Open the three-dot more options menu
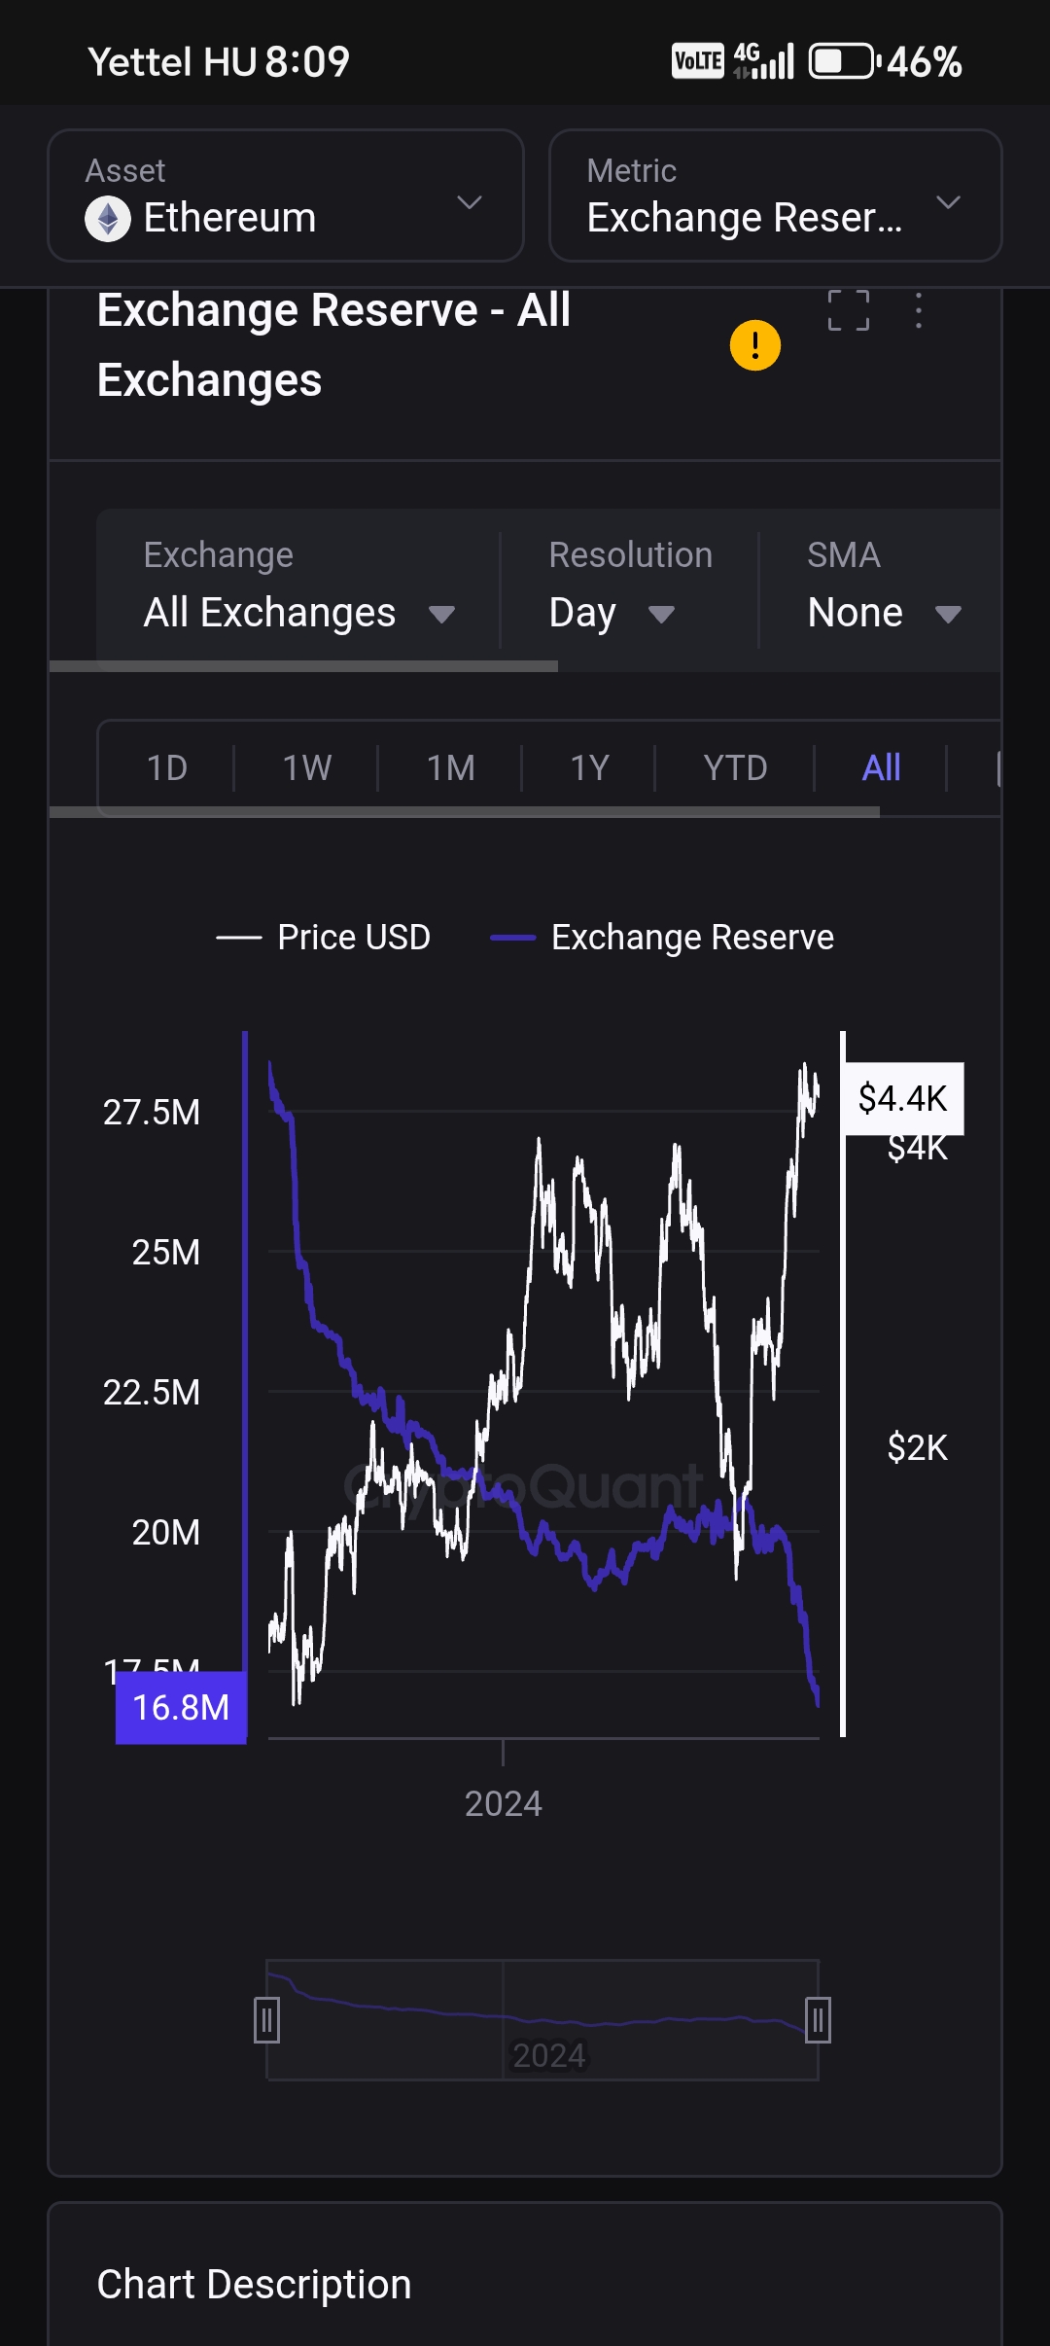The image size is (1050, 2346). coord(919,310)
